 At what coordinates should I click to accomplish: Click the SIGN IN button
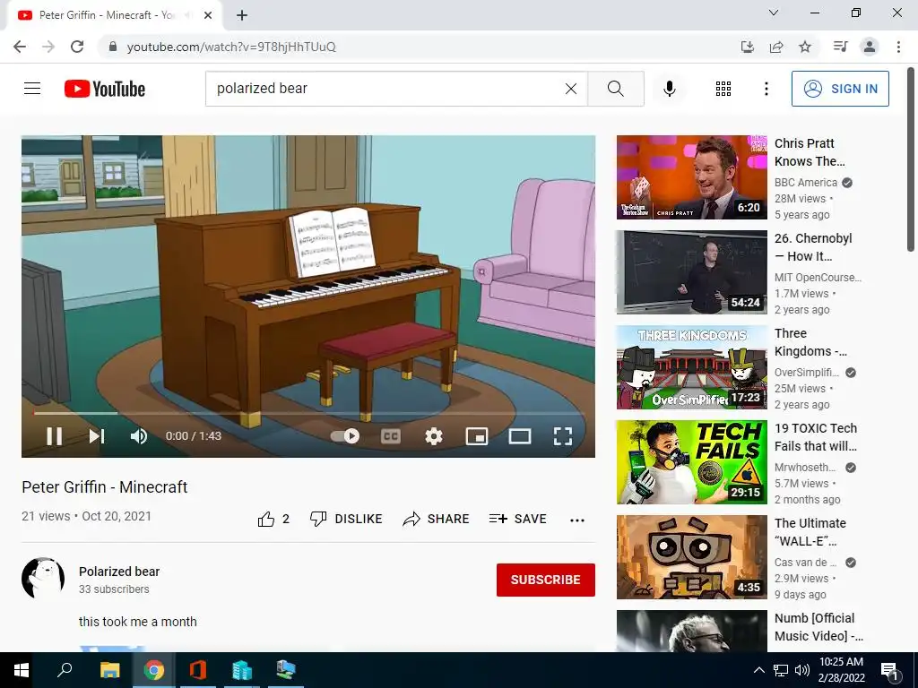(840, 89)
